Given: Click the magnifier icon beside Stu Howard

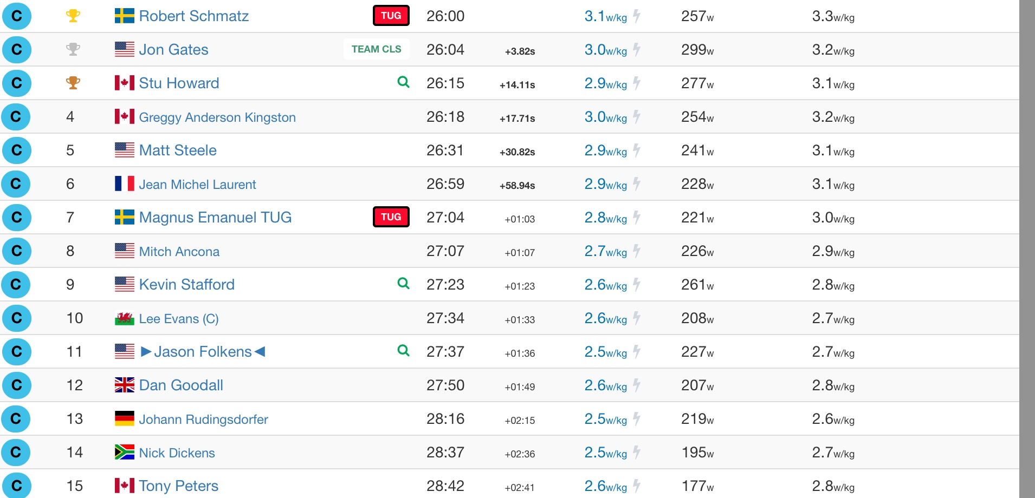Looking at the screenshot, I should pyautogui.click(x=403, y=82).
